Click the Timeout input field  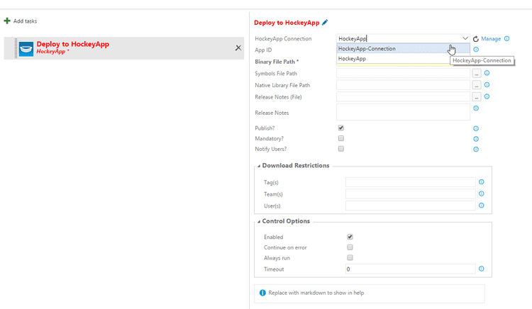pyautogui.click(x=411, y=269)
